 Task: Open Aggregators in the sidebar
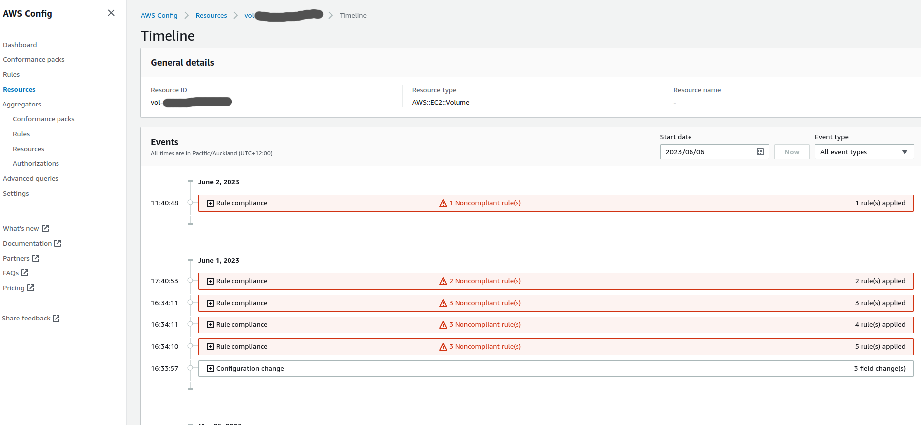(22, 104)
